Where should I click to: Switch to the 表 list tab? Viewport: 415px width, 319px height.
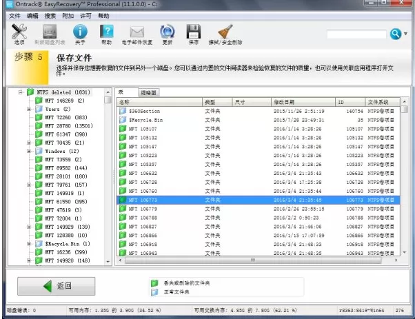[x=127, y=92]
